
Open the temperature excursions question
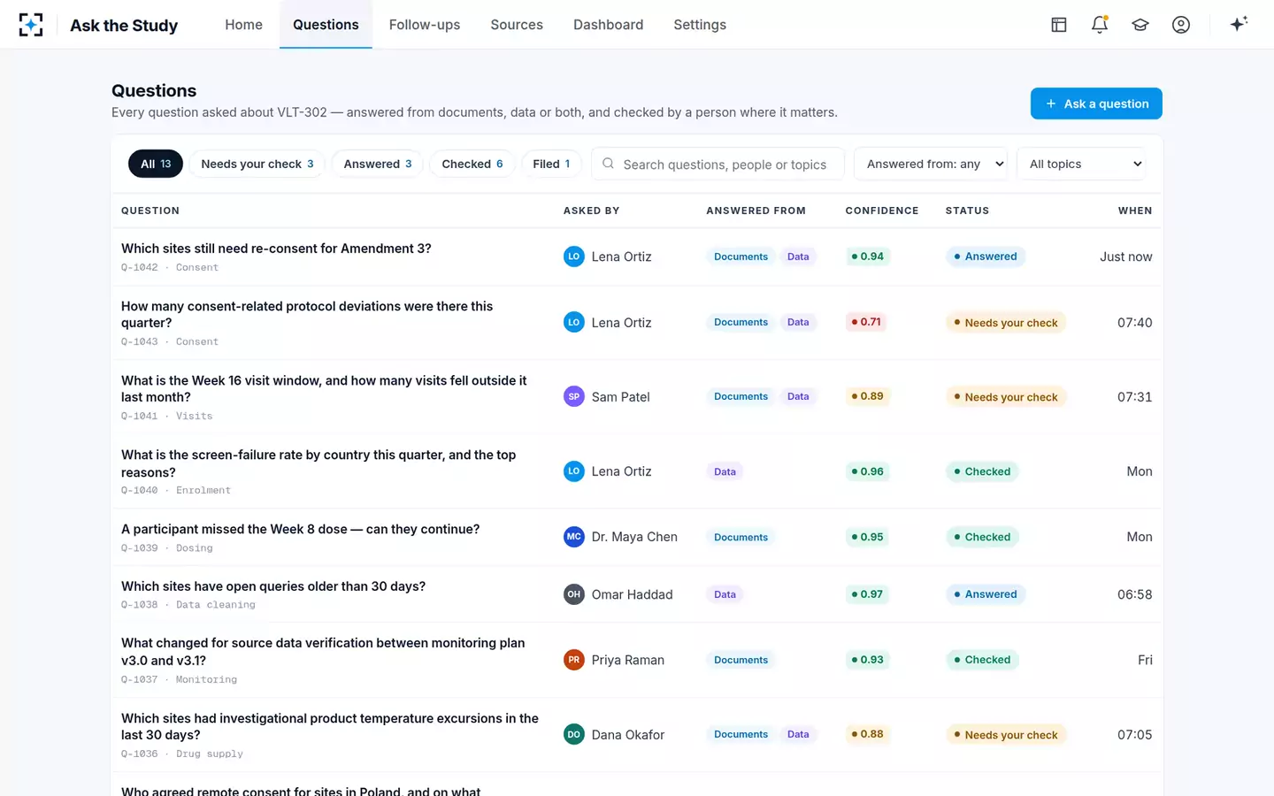point(330,726)
